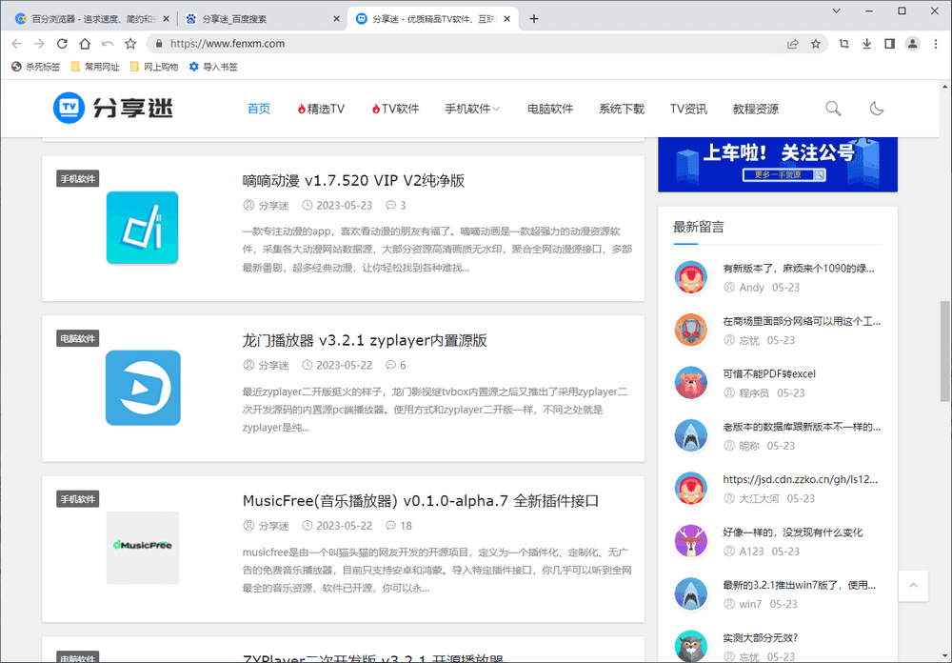Screen dimensions: 952x663
Task: Click the browser home icon
Action: (83, 43)
